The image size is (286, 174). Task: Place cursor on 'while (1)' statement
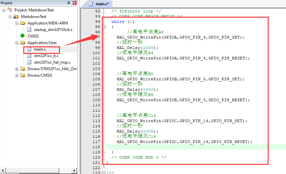(123, 22)
